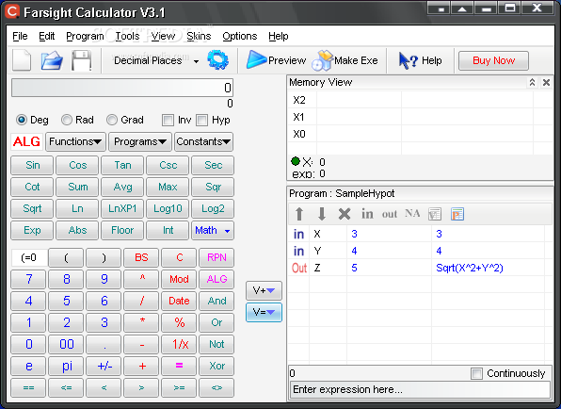Click the Mod operator button

coord(179,279)
